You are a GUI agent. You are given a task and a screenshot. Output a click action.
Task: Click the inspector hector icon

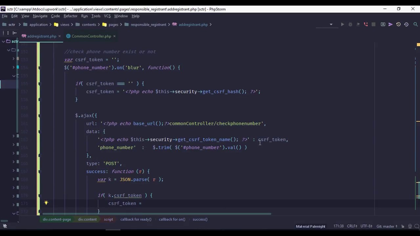[410, 226]
